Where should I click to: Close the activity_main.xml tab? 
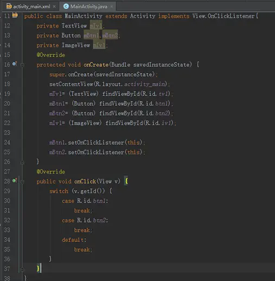(54, 7)
